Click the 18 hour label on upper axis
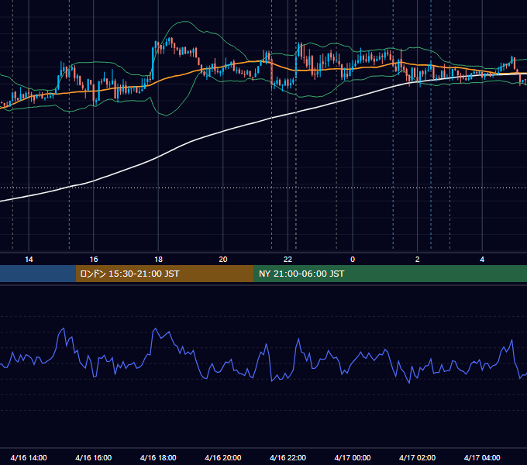The width and height of the screenshot is (527, 465). 158,260
